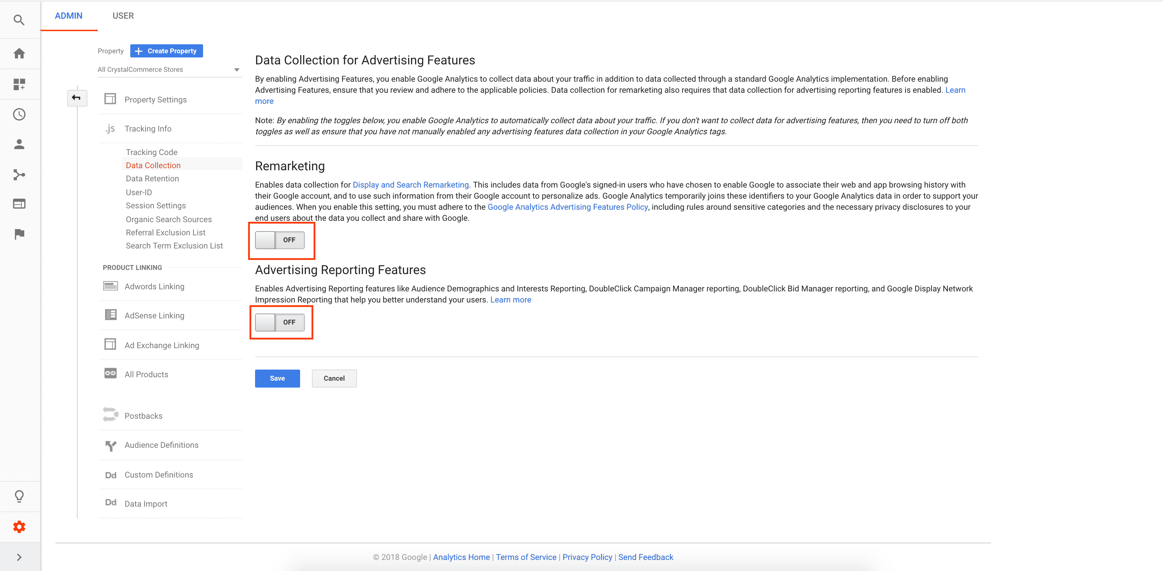
Task: Follow Display and Search Remarketing link
Action: click(410, 185)
